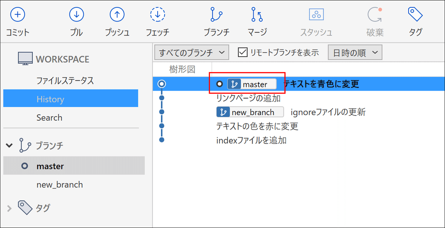445x228 pixels.
Task: Open the 日時の順 sort order dropdown
Action: pyautogui.click(x=355, y=53)
